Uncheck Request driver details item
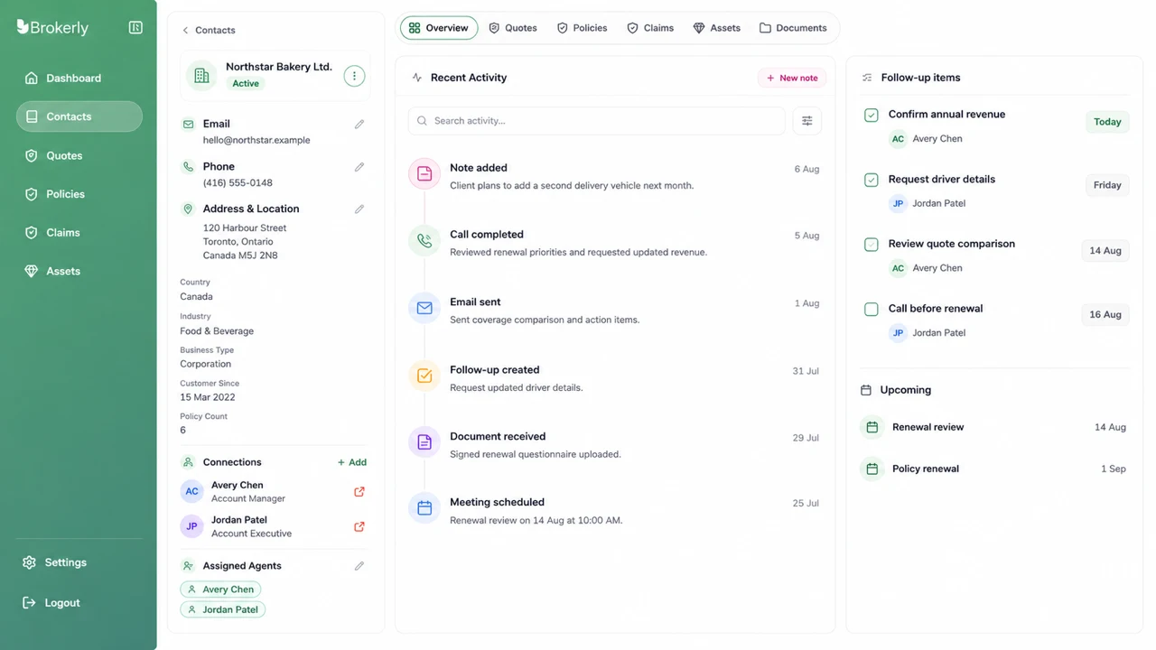 pyautogui.click(x=872, y=180)
